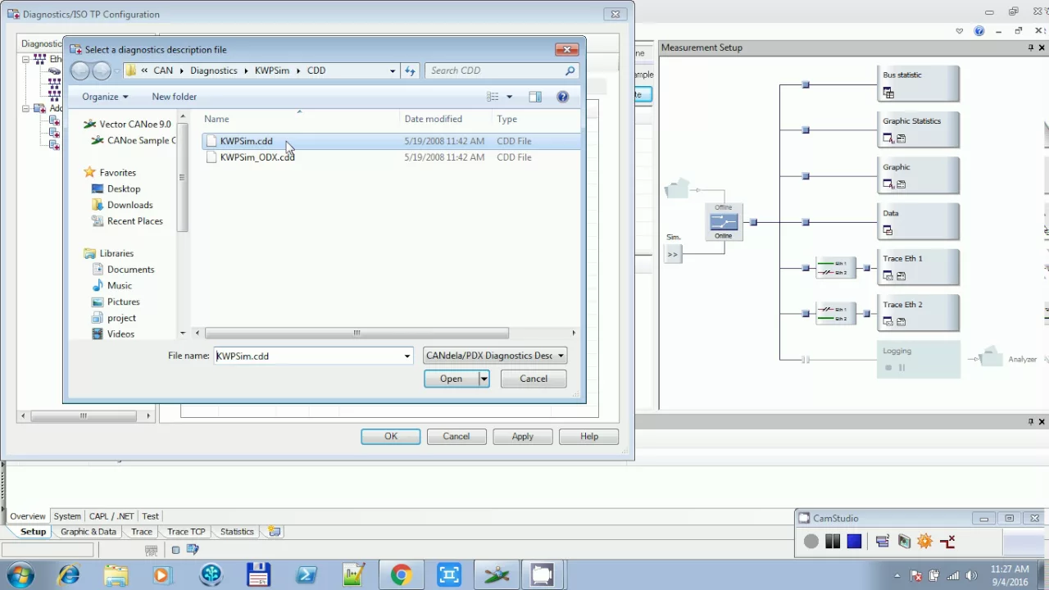Viewport: 1049px width, 590px height.
Task: Click the Eth channel filter before Trace Eth 1
Action: [x=835, y=268]
